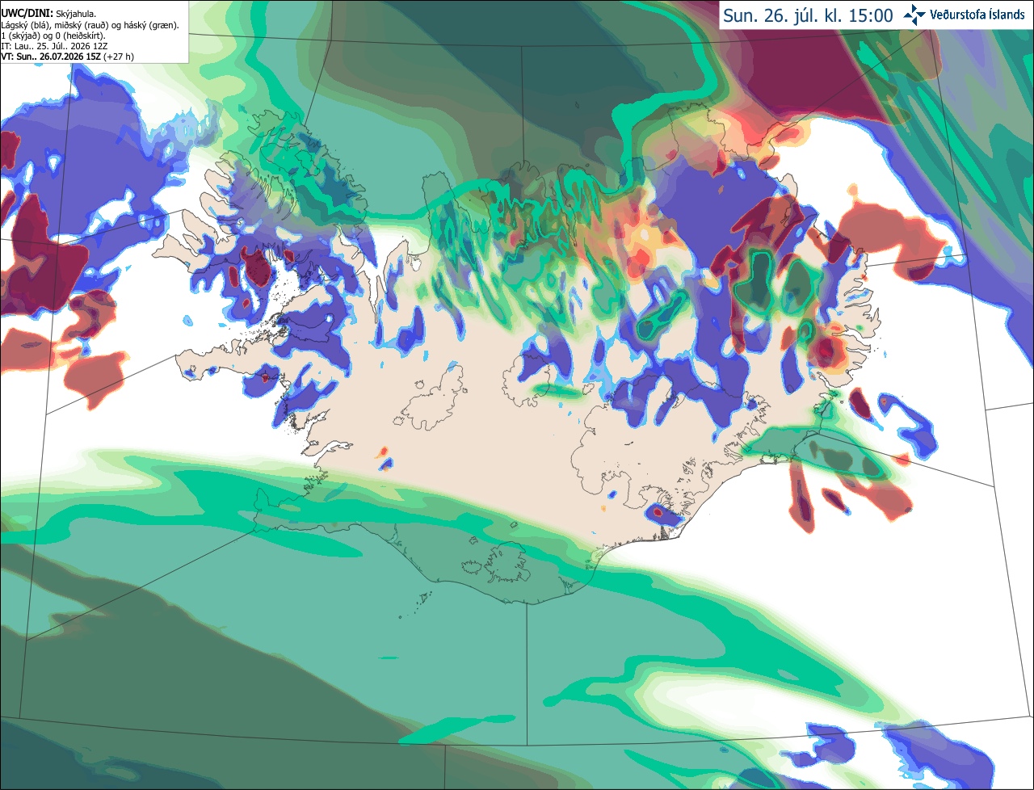Viewport: 1034px width, 790px height.
Task: Select the IT: Lau.. 25. Júl.. 2026 12Z line
Action: coord(55,47)
